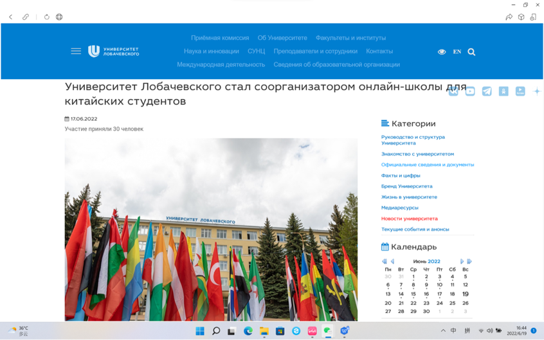Viewport: 544px width, 340px height.
Task: Toggle visually impaired mode eye icon
Action: [x=442, y=52]
